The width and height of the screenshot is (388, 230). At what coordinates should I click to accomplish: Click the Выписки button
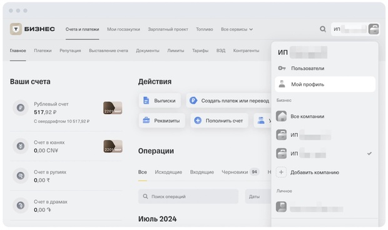[x=160, y=101]
